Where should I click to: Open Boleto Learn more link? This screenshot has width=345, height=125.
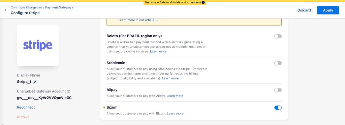pos(158,52)
